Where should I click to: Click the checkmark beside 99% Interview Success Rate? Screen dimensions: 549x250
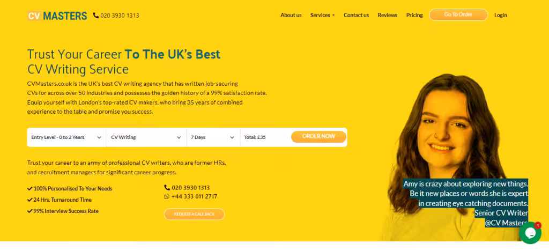tap(30, 211)
